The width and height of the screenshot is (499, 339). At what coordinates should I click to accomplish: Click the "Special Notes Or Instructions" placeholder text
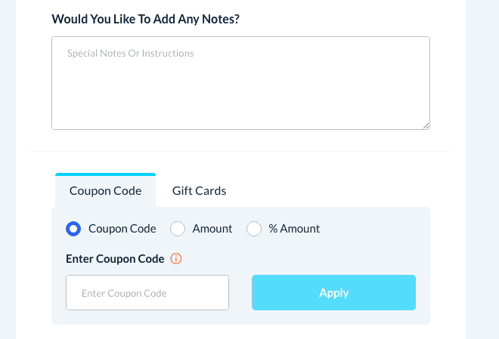[131, 54]
